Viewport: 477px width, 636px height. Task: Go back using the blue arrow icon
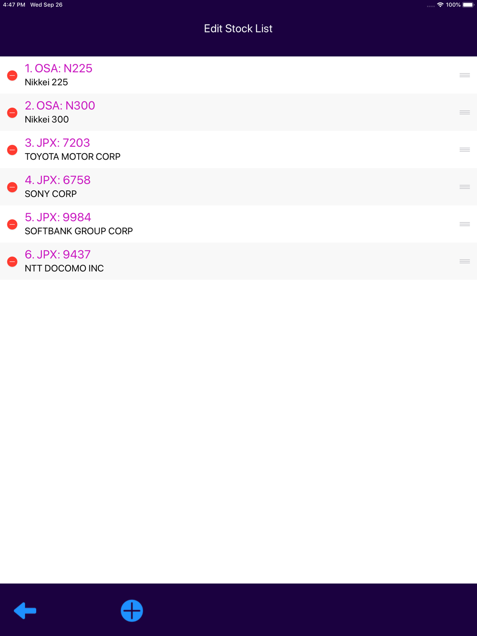[x=25, y=610]
